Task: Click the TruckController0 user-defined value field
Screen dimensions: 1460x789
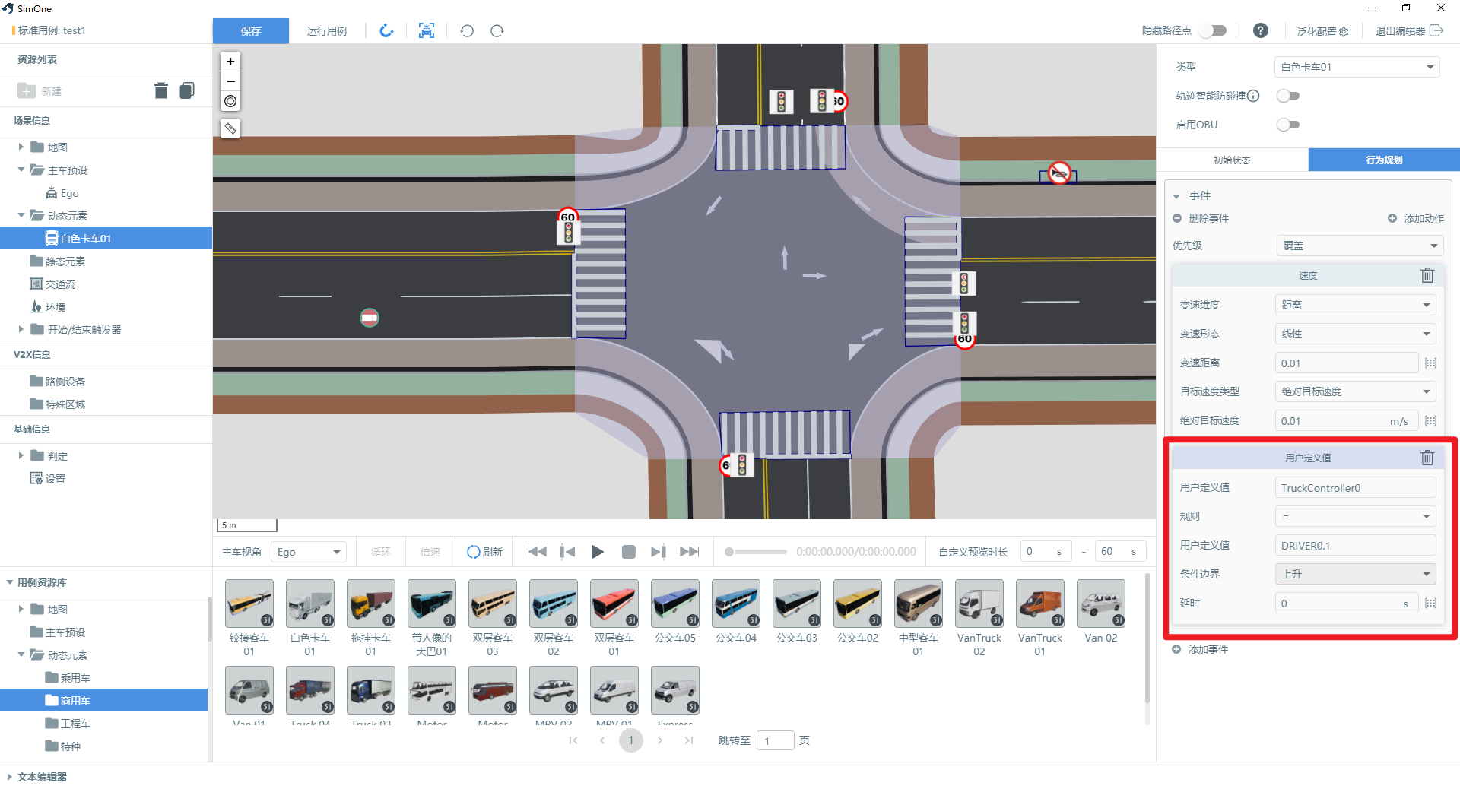Action: 1355,487
